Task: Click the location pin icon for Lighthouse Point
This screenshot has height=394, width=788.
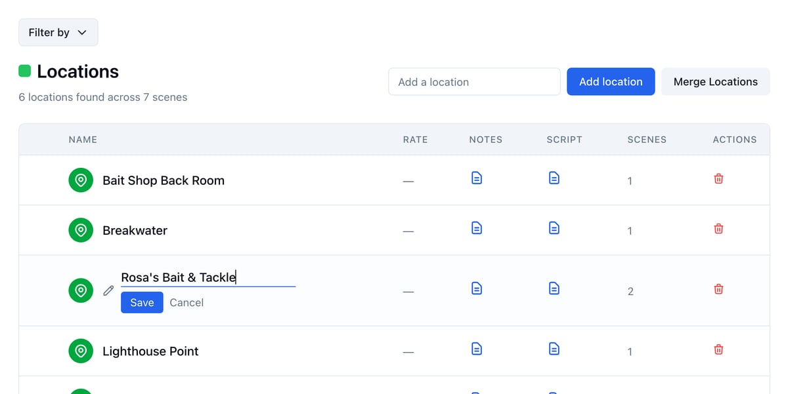Action: point(81,351)
